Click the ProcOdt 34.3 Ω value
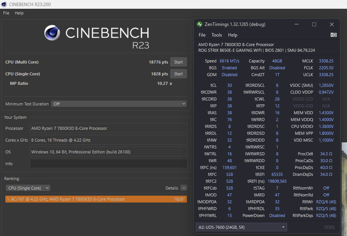 point(326,154)
